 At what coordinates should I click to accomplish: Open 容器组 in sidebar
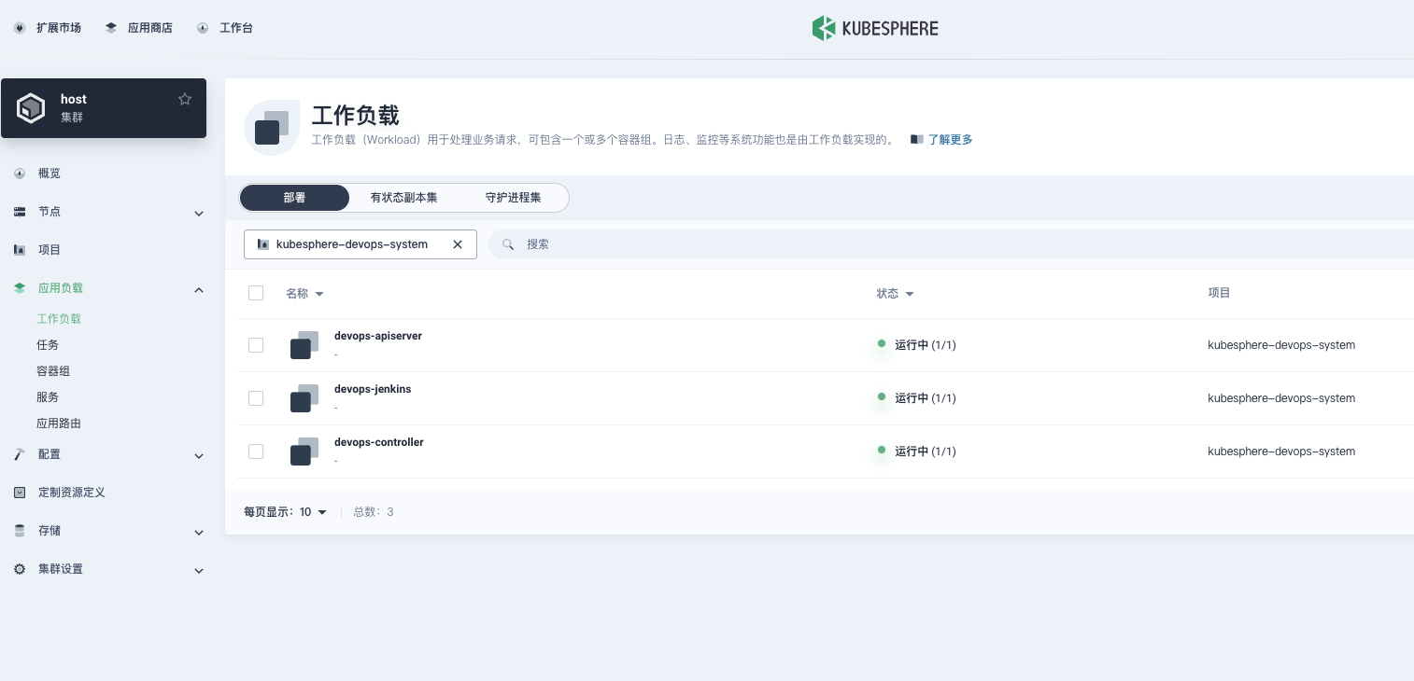pyautogui.click(x=53, y=371)
